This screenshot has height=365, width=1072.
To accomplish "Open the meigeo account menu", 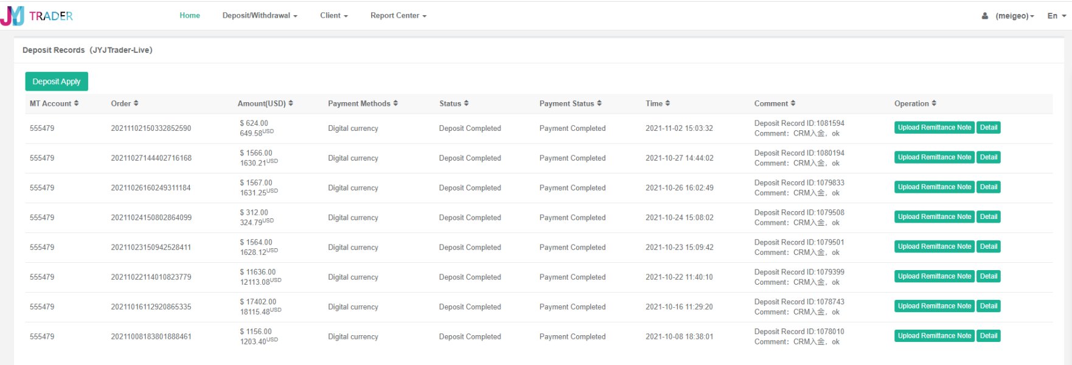I will [1015, 16].
